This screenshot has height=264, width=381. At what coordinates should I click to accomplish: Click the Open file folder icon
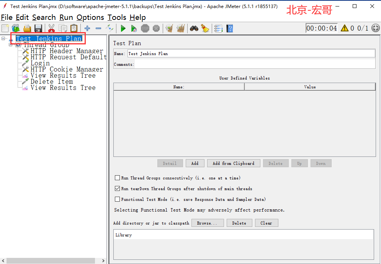[27, 28]
